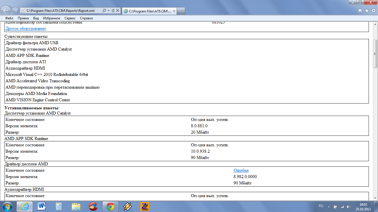
Task: Open the Tools gear icon
Action: click(373, 11)
